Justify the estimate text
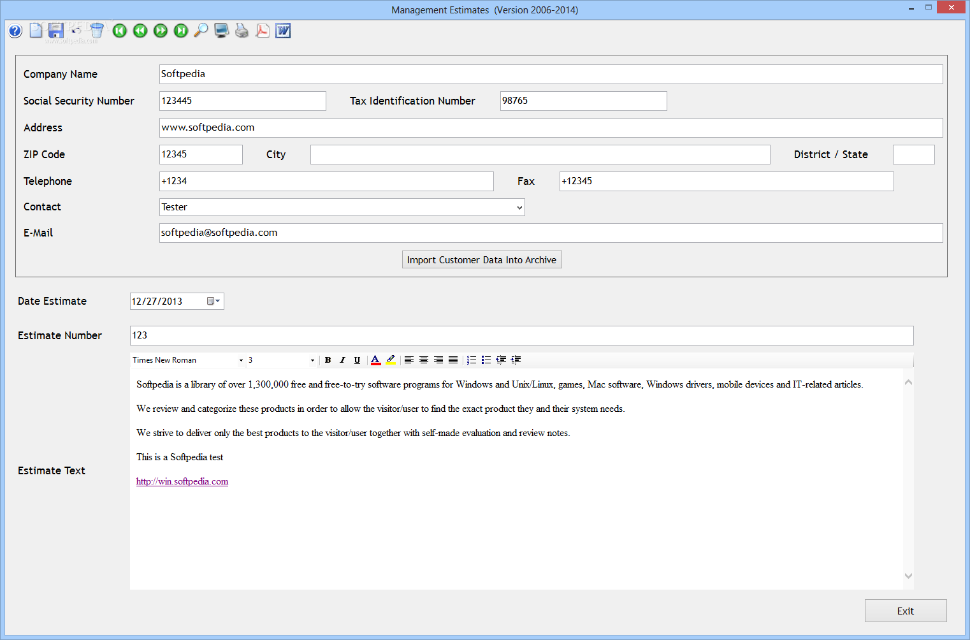This screenshot has height=640, width=970. pyautogui.click(x=453, y=360)
